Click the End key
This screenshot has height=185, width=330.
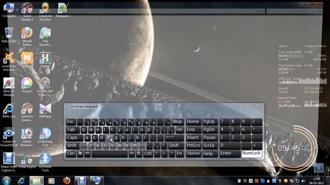pos(193,130)
